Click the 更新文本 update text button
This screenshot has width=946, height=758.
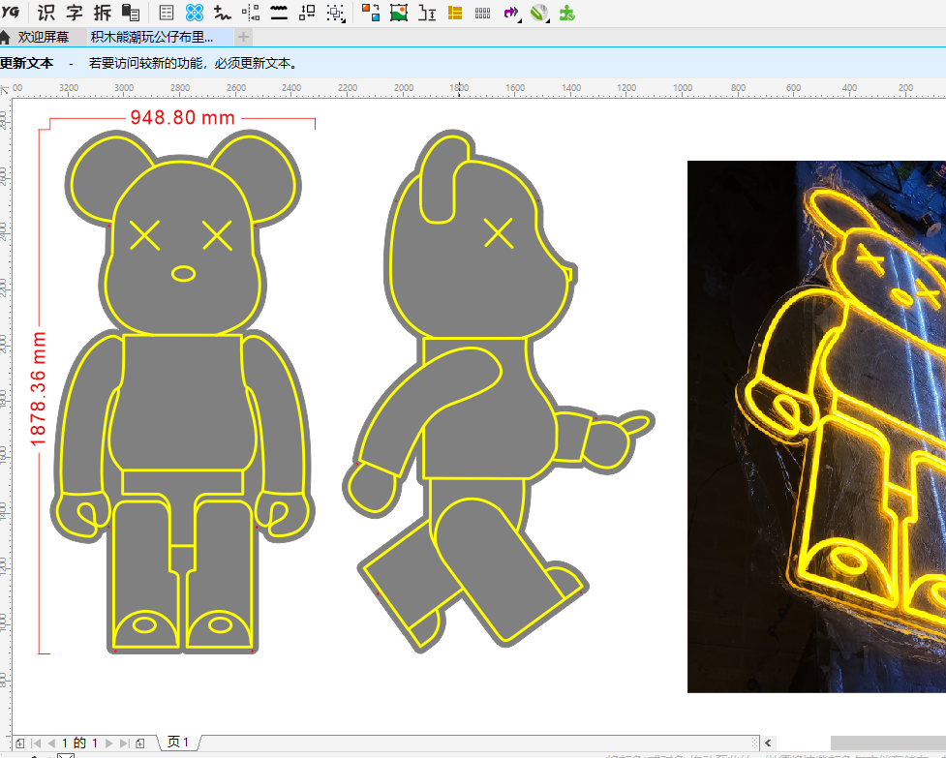click(26, 63)
